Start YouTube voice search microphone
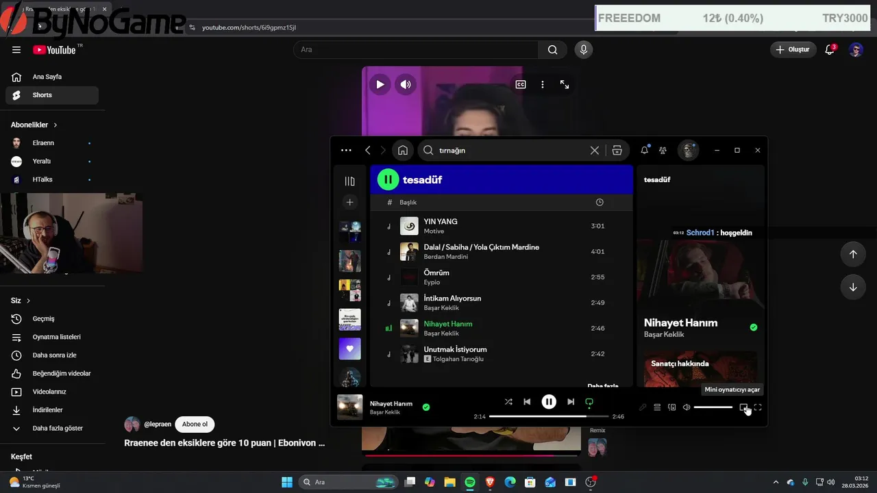 [584, 49]
